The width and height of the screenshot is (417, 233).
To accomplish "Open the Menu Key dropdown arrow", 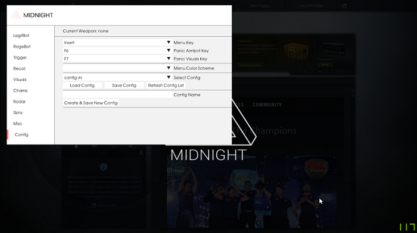I will pos(169,42).
